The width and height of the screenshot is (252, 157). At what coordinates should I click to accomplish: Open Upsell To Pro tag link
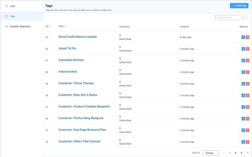tap(67, 48)
